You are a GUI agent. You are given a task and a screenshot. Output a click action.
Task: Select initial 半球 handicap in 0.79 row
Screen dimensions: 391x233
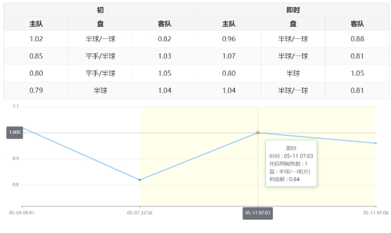100,90
